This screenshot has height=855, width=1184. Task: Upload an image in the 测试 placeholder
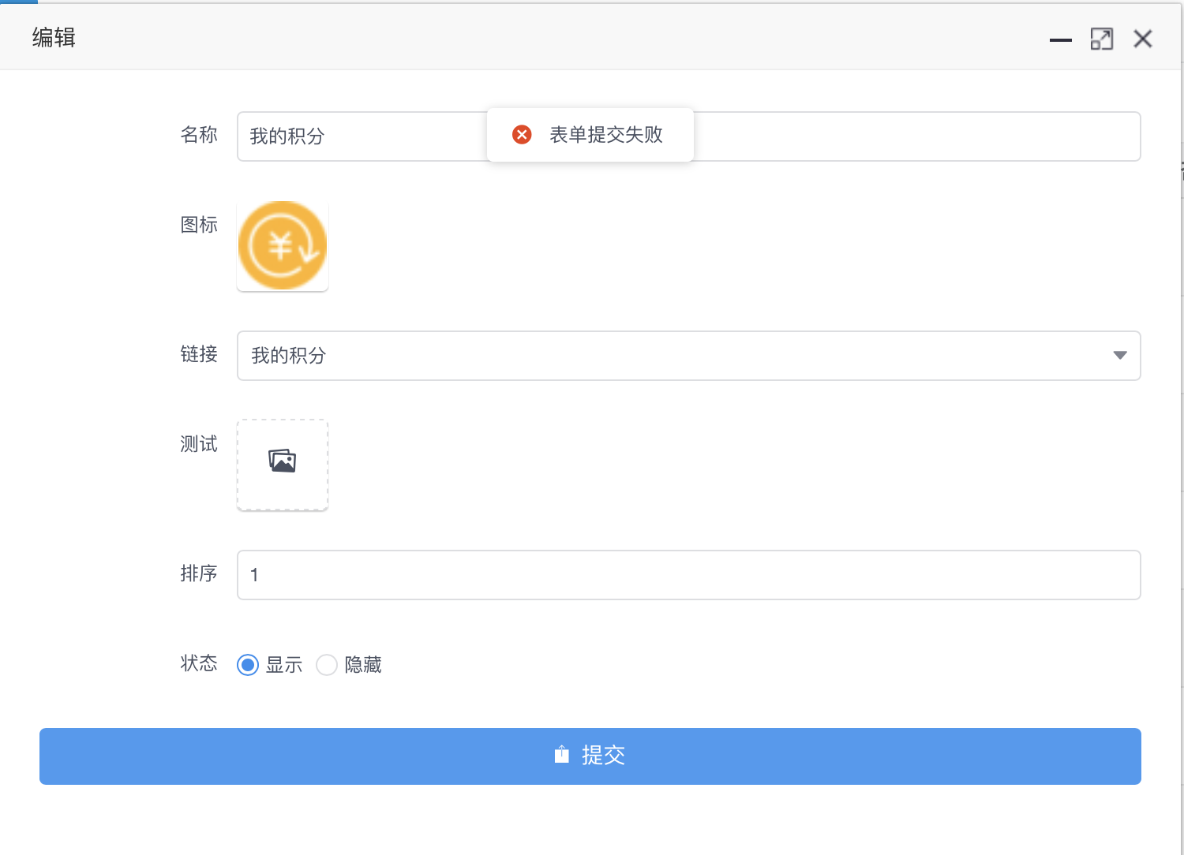(x=283, y=465)
